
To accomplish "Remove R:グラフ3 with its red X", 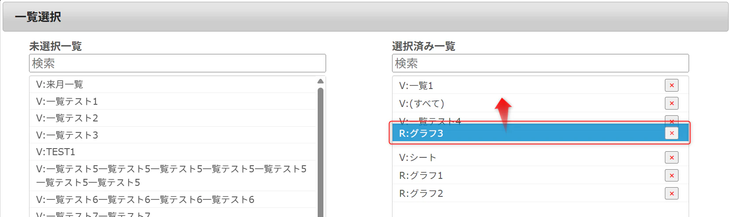I will point(671,133).
